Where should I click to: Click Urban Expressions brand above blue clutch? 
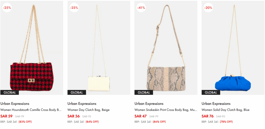[216, 104]
